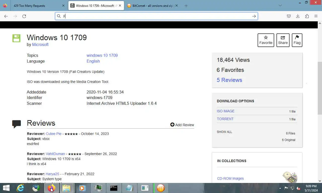This screenshot has width=322, height=193.
Task: Open the Firefox hamburger menu
Action: (x=316, y=16)
